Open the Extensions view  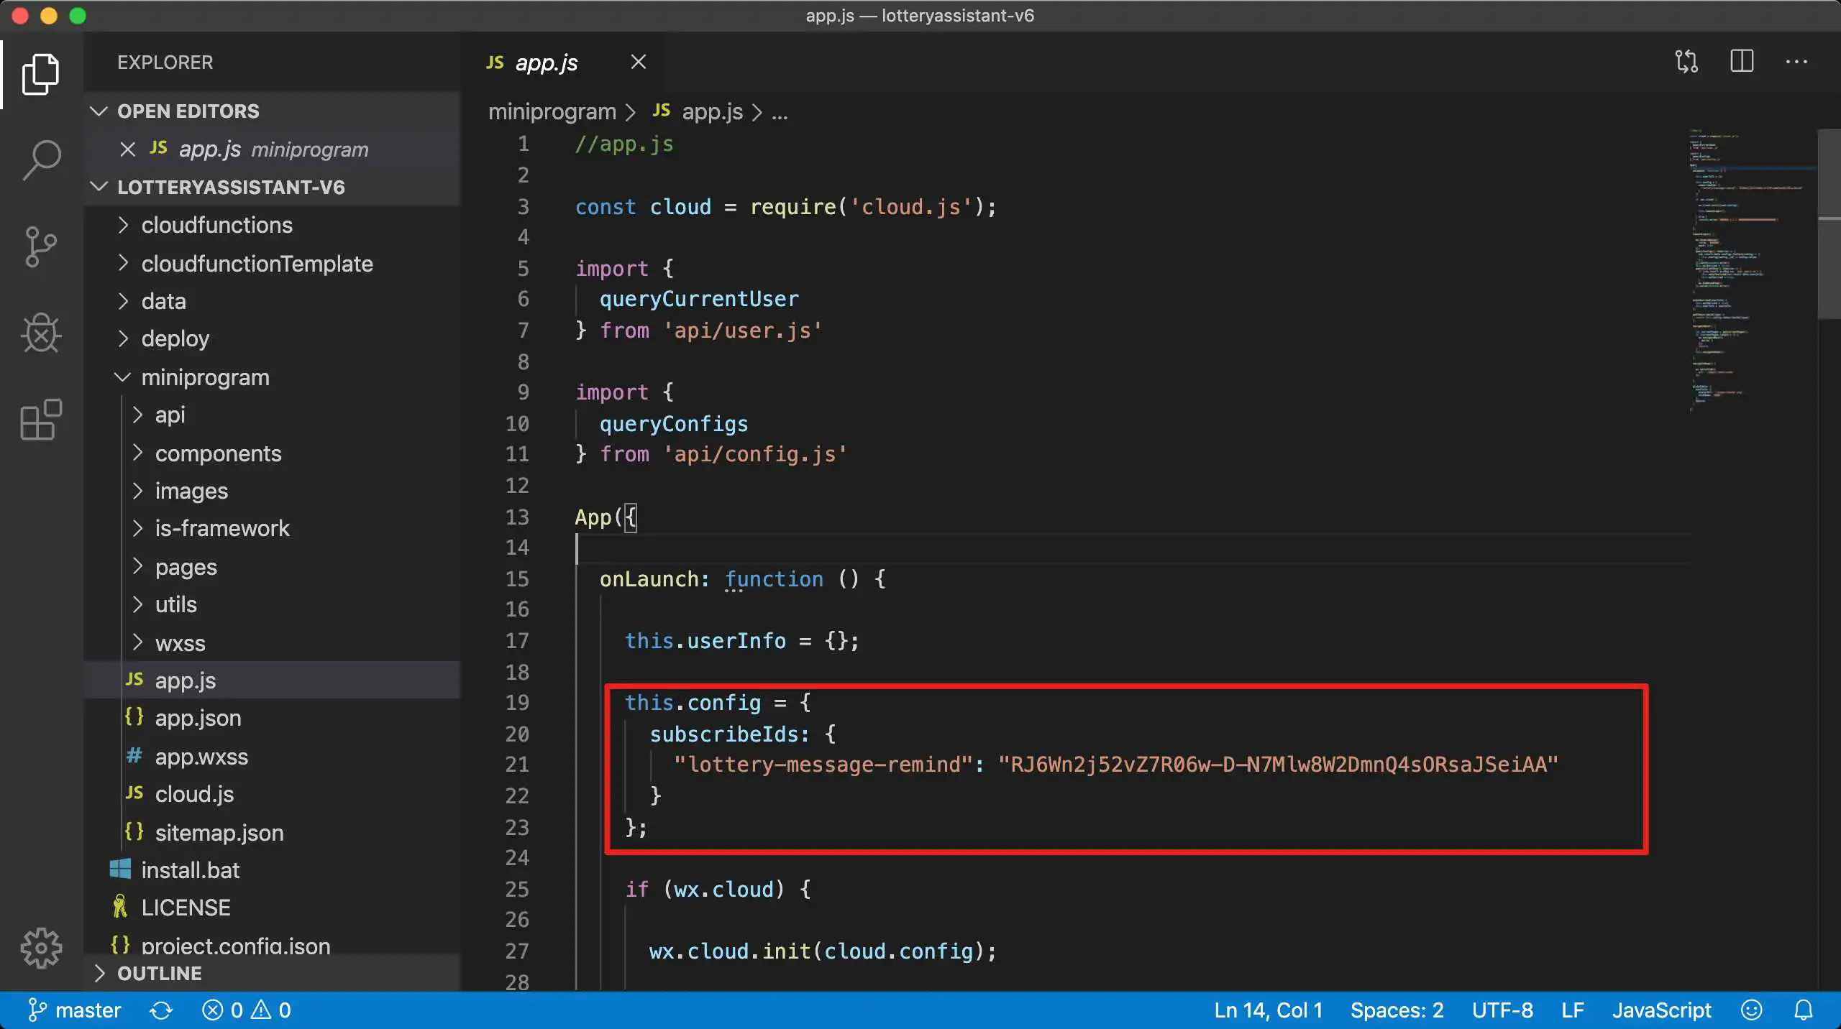tap(41, 420)
